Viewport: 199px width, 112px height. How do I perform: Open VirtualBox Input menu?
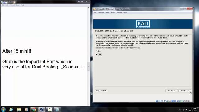pos(113,12)
